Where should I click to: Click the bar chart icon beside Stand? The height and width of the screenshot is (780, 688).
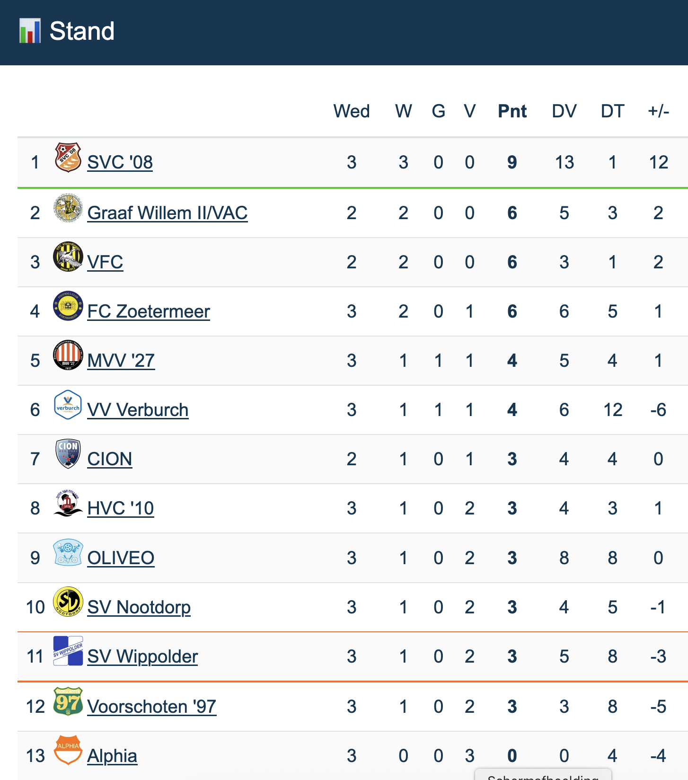click(x=30, y=31)
